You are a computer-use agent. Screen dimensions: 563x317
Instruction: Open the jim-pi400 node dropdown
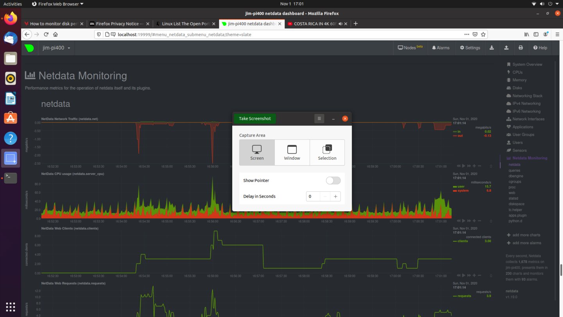coord(56,48)
